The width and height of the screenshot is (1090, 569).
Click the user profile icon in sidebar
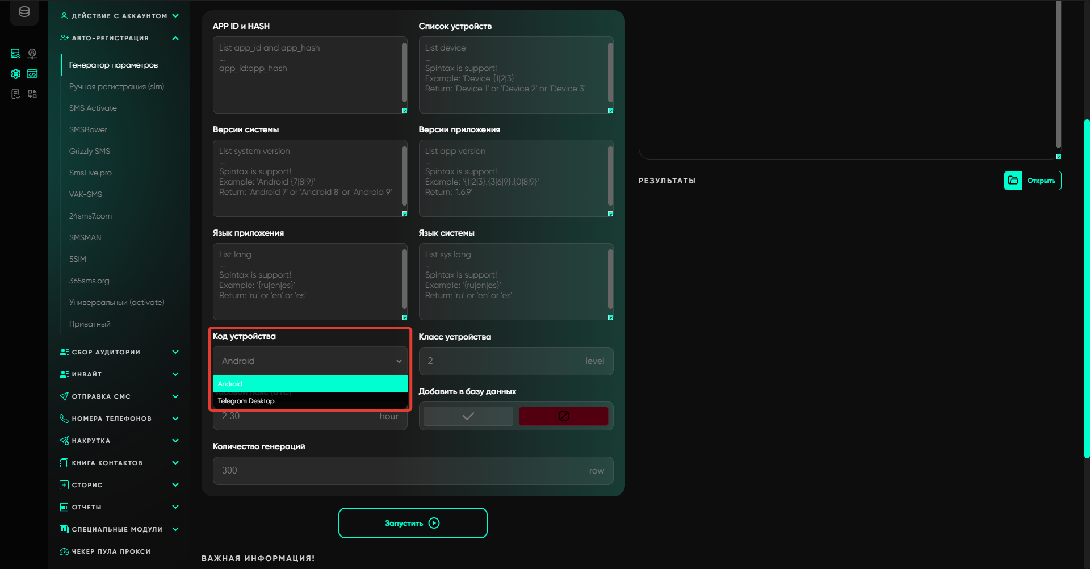pos(32,54)
